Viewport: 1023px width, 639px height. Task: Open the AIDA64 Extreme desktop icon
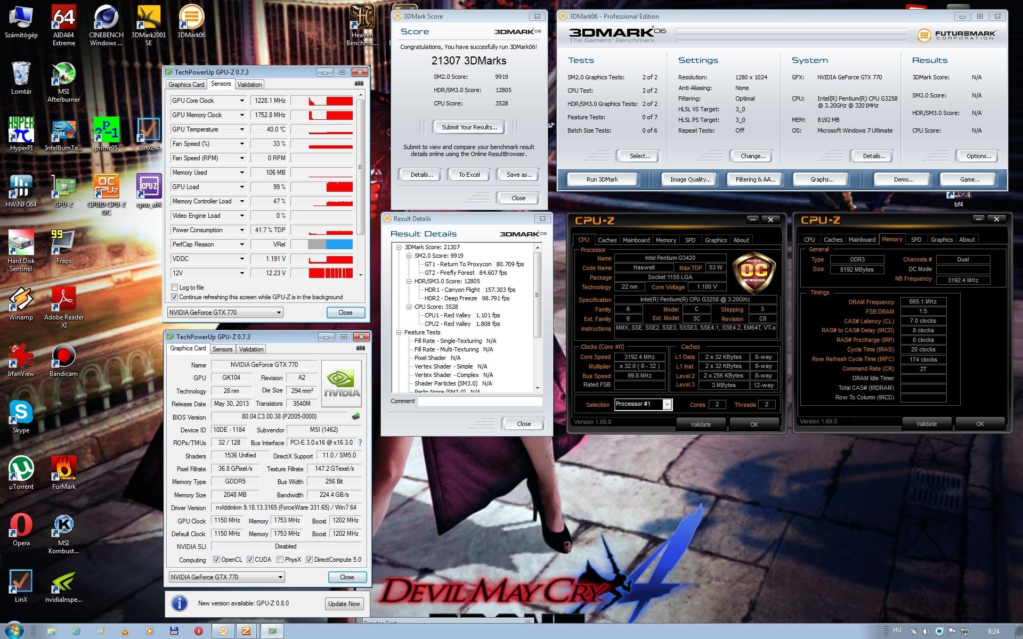(63, 24)
